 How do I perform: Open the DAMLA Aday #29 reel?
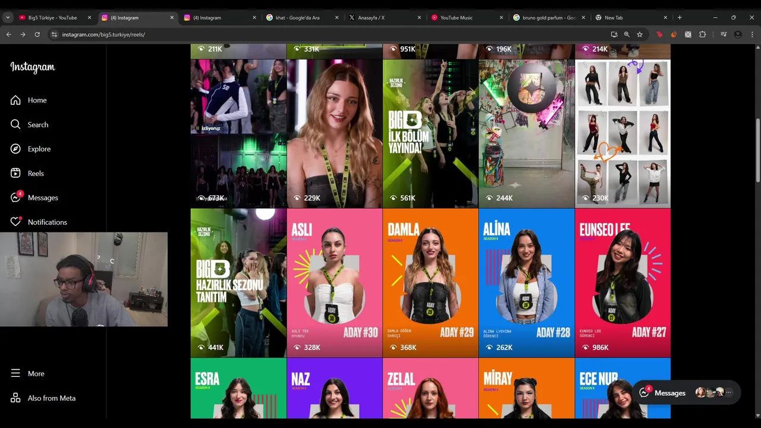click(430, 283)
